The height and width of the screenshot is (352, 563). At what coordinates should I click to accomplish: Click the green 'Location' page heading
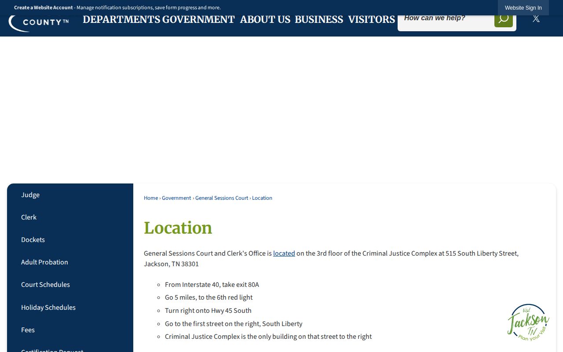tap(178, 228)
